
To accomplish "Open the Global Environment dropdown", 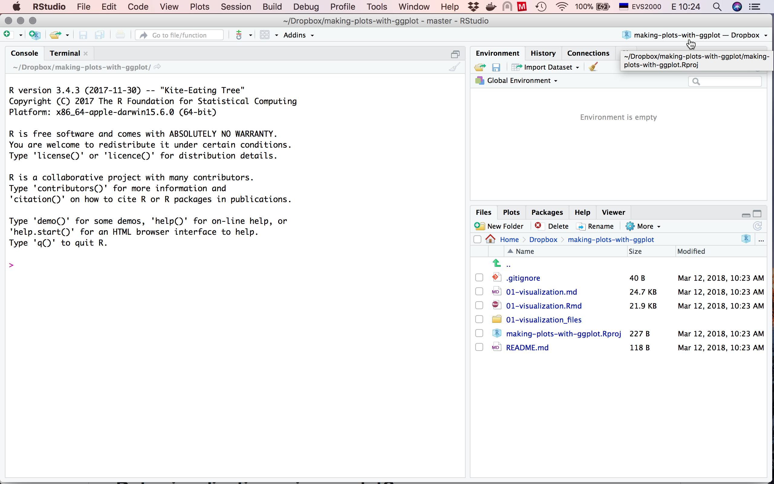I will (x=517, y=81).
